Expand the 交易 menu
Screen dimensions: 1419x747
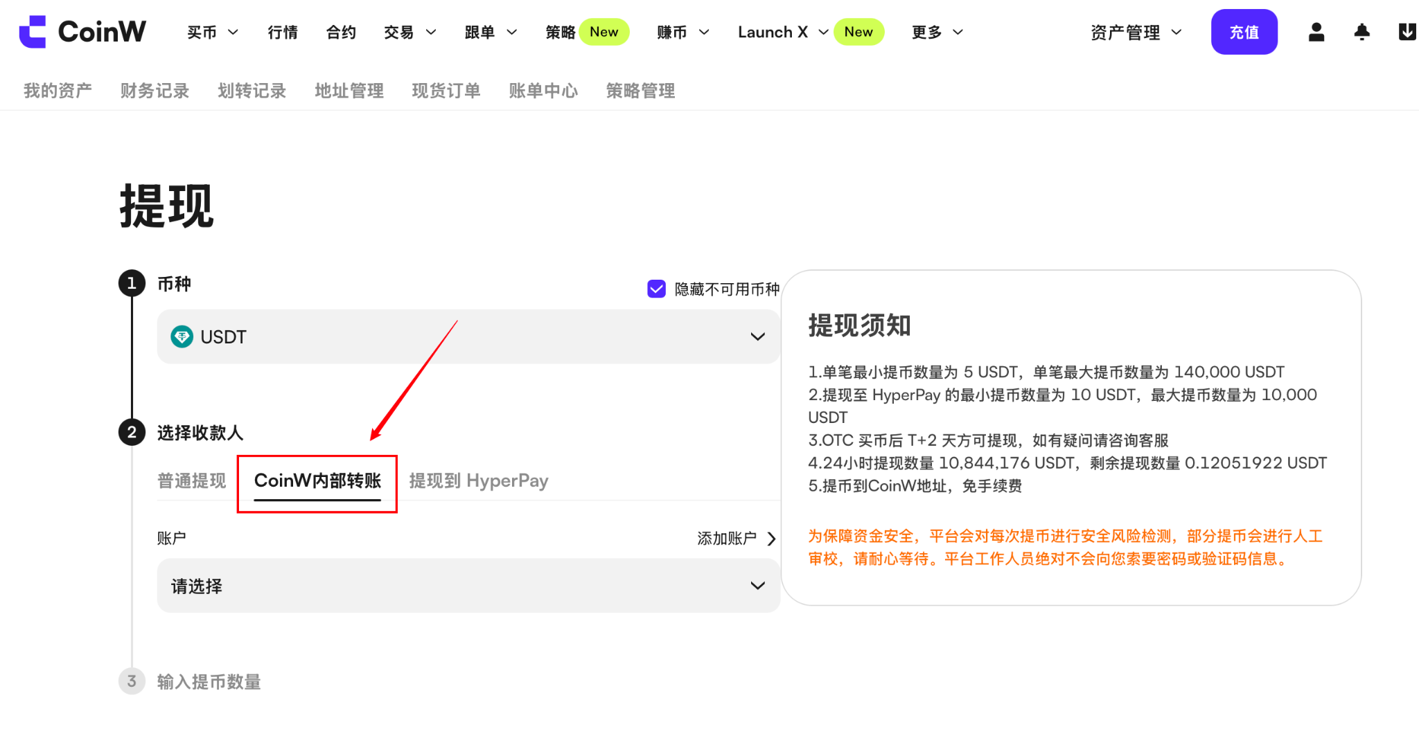(x=410, y=32)
